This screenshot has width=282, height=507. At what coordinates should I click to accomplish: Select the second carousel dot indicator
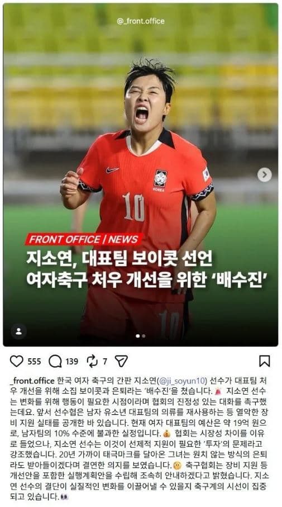click(x=144, y=336)
